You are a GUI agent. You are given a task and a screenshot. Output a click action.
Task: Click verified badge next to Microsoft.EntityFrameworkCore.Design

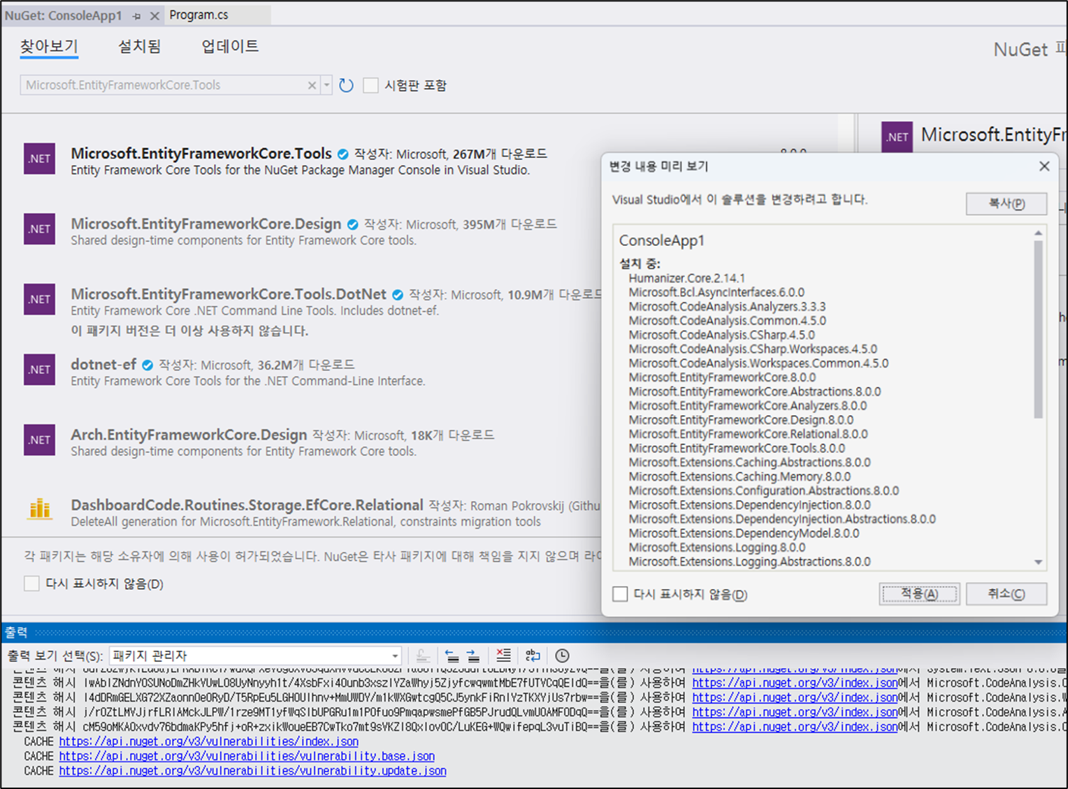(353, 224)
